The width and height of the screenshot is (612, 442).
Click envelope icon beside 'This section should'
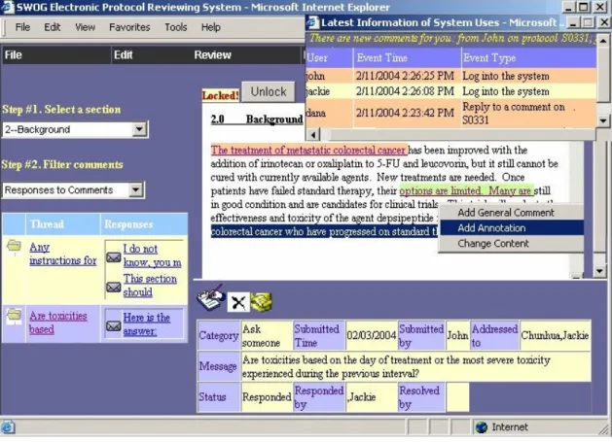pos(114,288)
